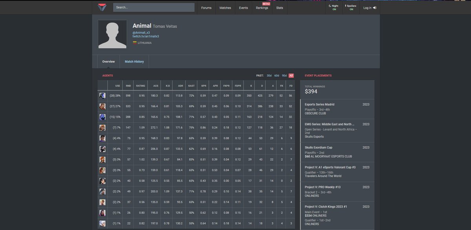Click the agent icon in the 49 rounds row
Screen dimensions: 471x230
coord(102,192)
